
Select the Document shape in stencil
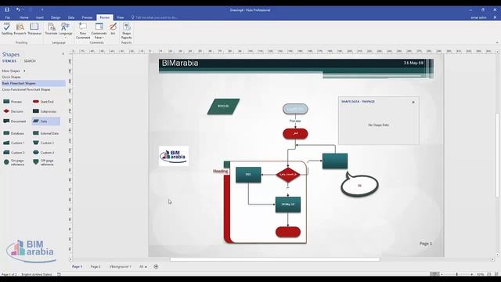(x=14, y=121)
